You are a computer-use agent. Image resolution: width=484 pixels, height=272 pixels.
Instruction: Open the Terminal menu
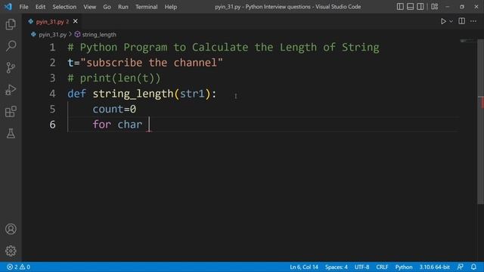[x=146, y=7]
